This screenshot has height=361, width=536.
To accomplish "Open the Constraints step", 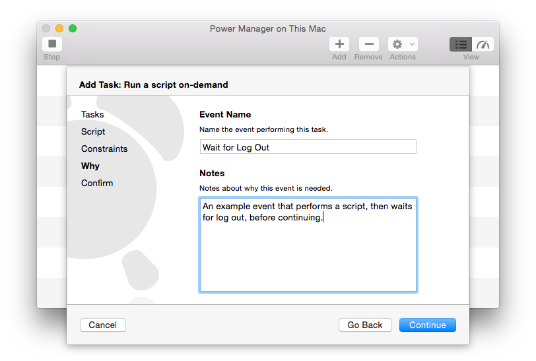I will 104,149.
